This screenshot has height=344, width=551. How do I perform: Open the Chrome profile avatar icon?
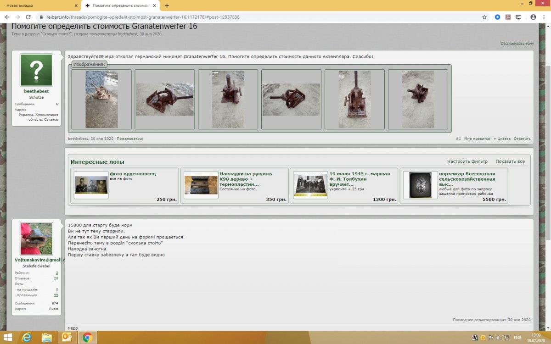click(x=533, y=17)
